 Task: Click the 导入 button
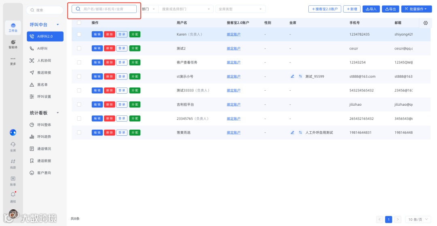click(371, 9)
